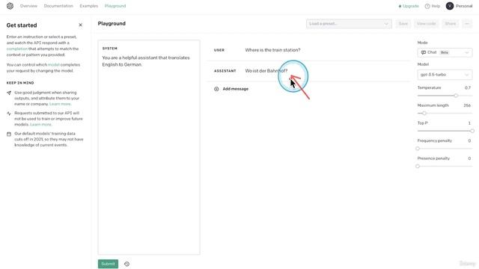Click the Frequency penalty slider handle
Image resolution: width=479 pixels, height=269 pixels.
pyautogui.click(x=418, y=149)
